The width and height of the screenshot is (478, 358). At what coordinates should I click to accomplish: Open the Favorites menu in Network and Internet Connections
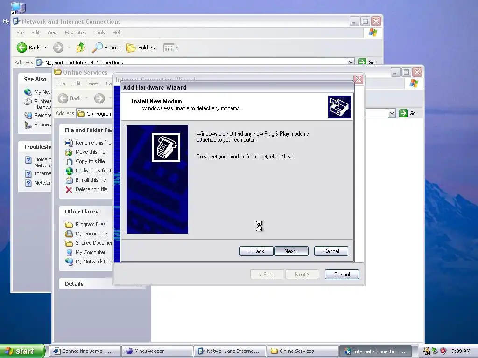75,33
